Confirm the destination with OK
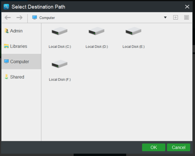This screenshot has height=156, width=195. (x=153, y=147)
